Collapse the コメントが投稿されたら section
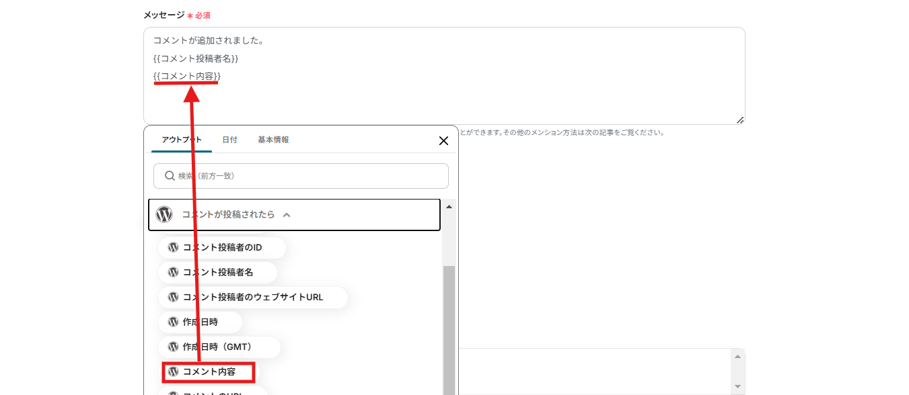Viewport: 909px width, 395px height. click(x=294, y=215)
